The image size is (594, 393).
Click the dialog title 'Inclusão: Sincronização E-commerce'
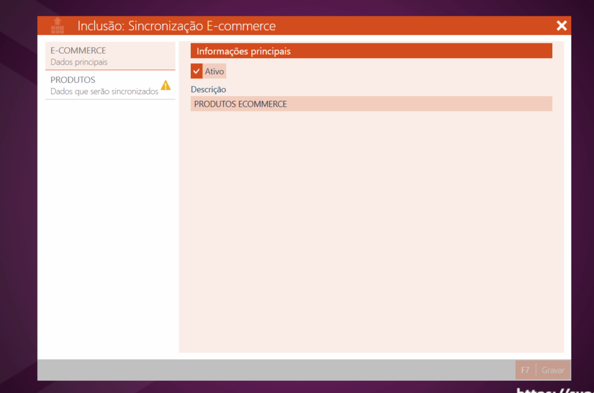click(176, 26)
